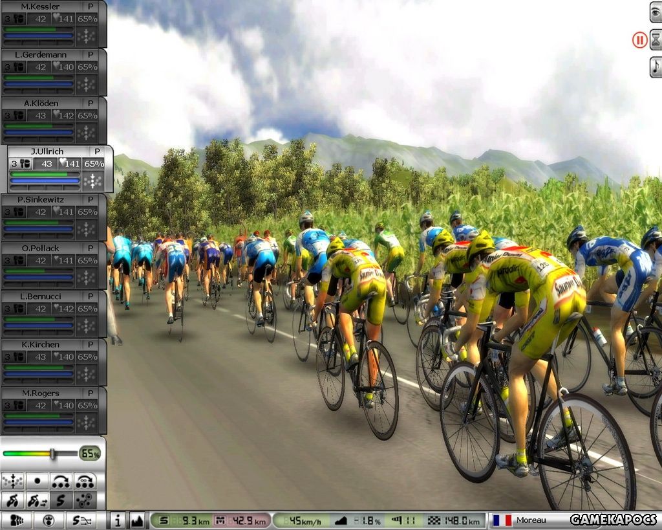Image resolution: width=662 pixels, height=530 pixels.
Task: Click P.Sinkewitz's blue stamina bar
Action: tap(38, 228)
